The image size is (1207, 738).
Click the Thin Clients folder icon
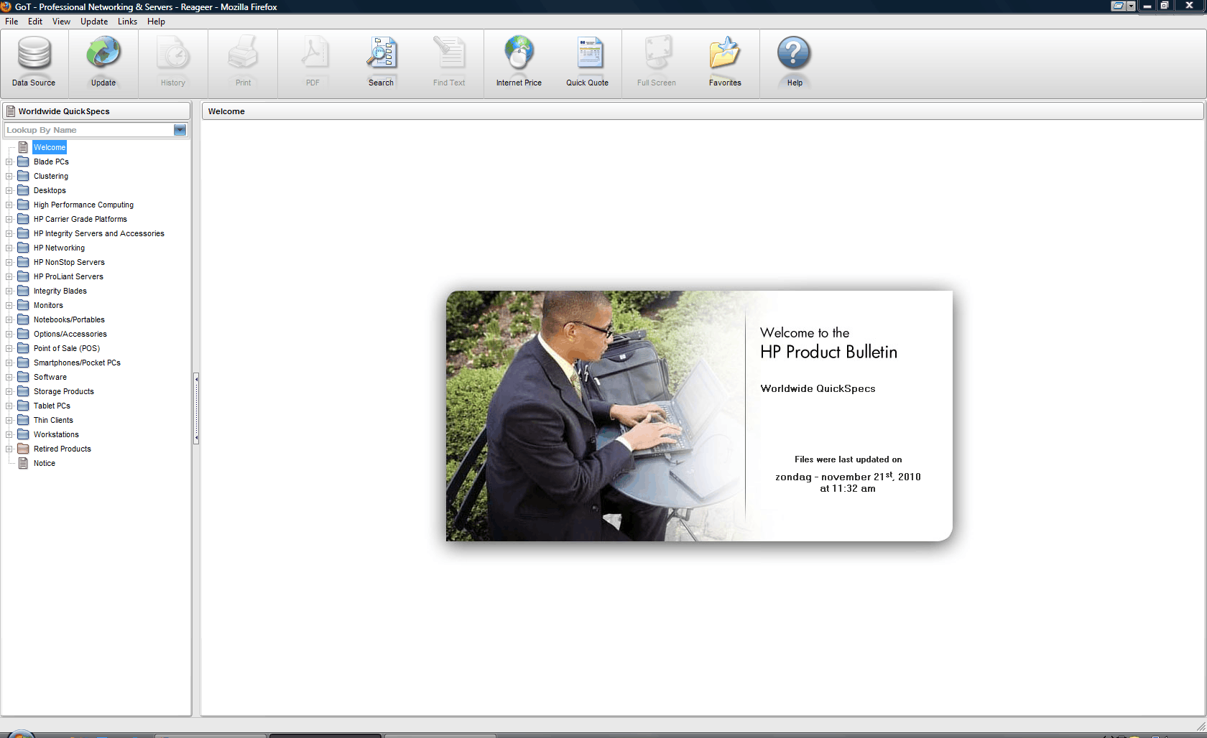(23, 420)
